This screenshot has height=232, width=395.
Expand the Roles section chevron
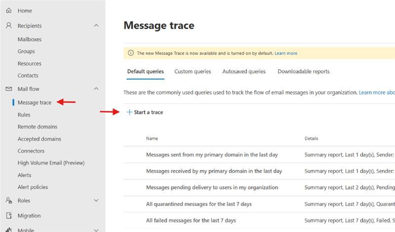96,200
